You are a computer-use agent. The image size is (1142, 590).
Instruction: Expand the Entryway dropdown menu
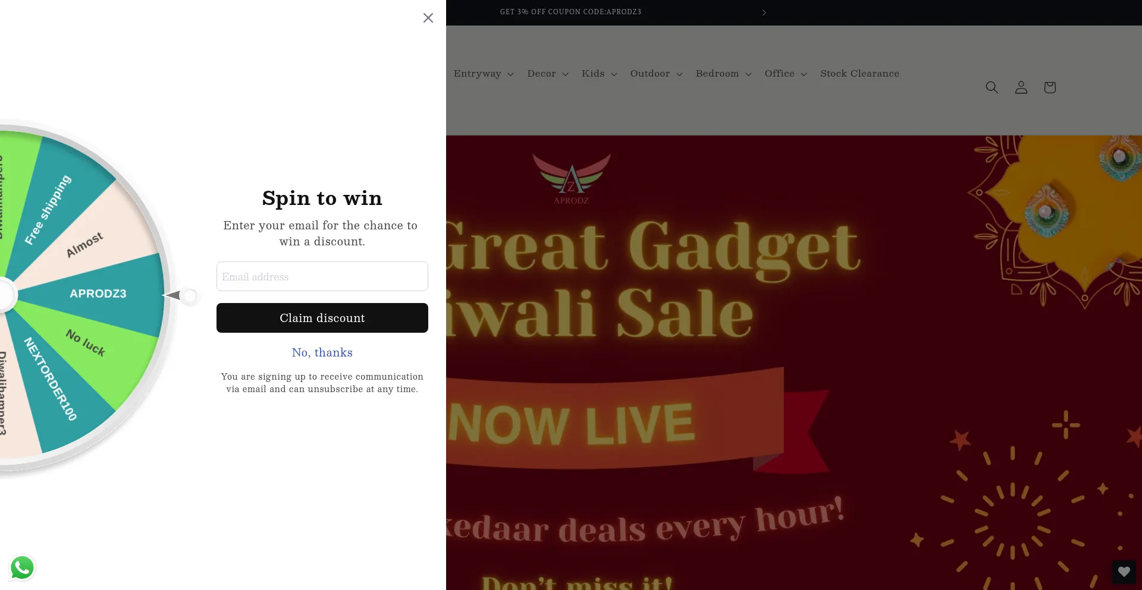483,74
